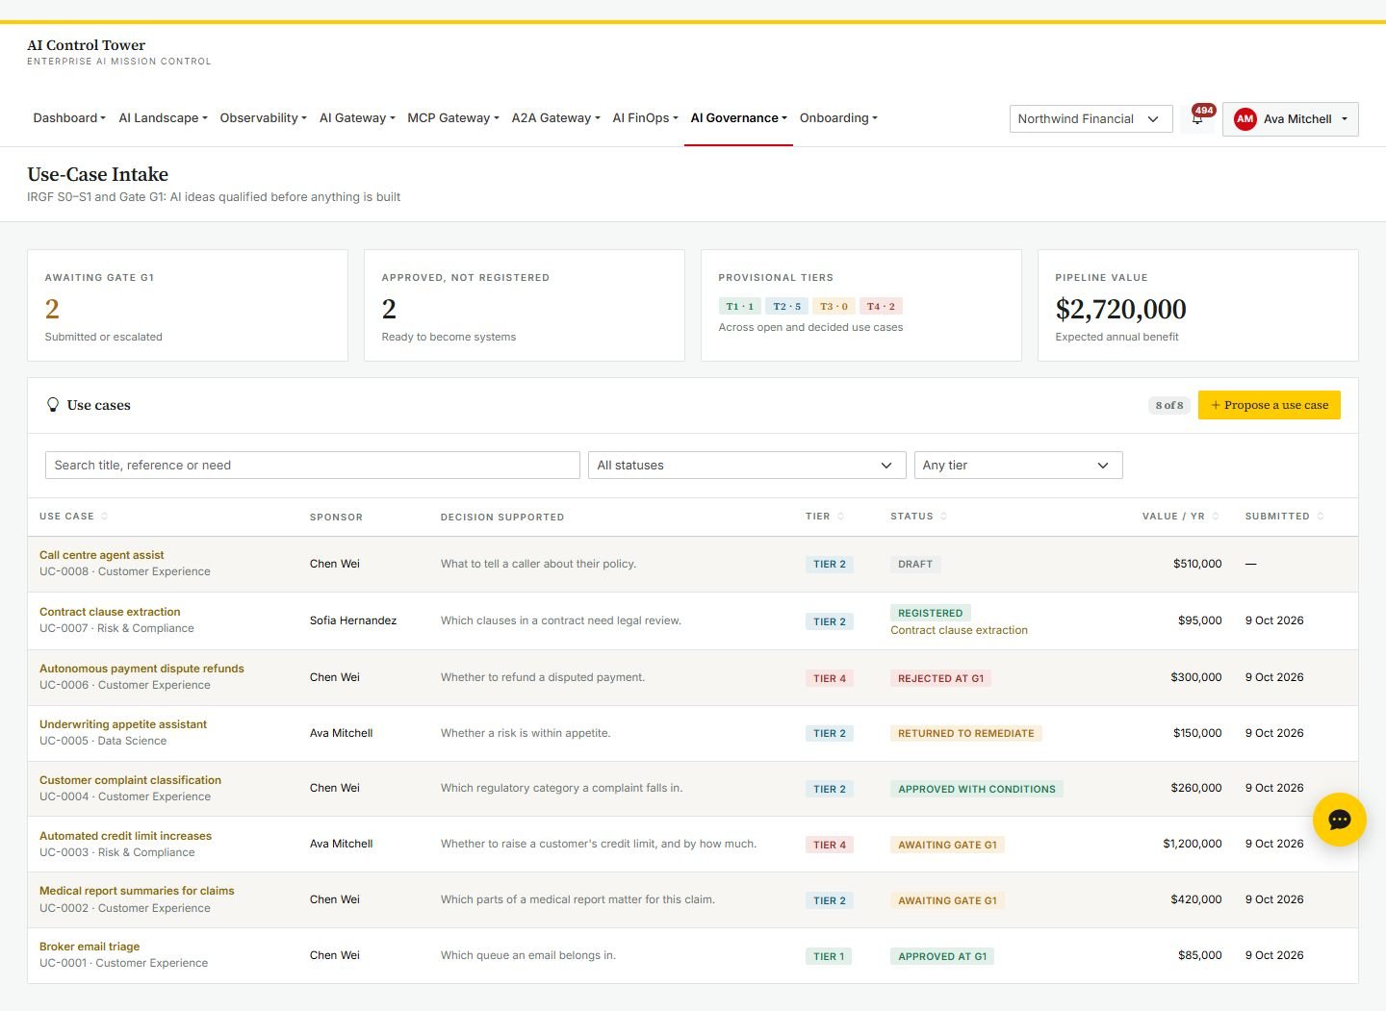Click the T4 · 2 provisional tier chip

(881, 307)
